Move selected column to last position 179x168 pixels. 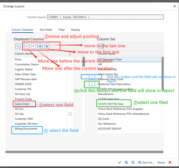click(47, 46)
